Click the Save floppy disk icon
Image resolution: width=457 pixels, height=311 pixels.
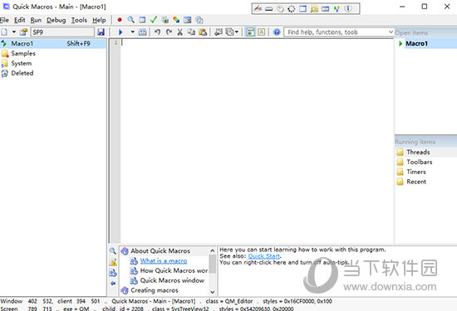click(x=101, y=32)
